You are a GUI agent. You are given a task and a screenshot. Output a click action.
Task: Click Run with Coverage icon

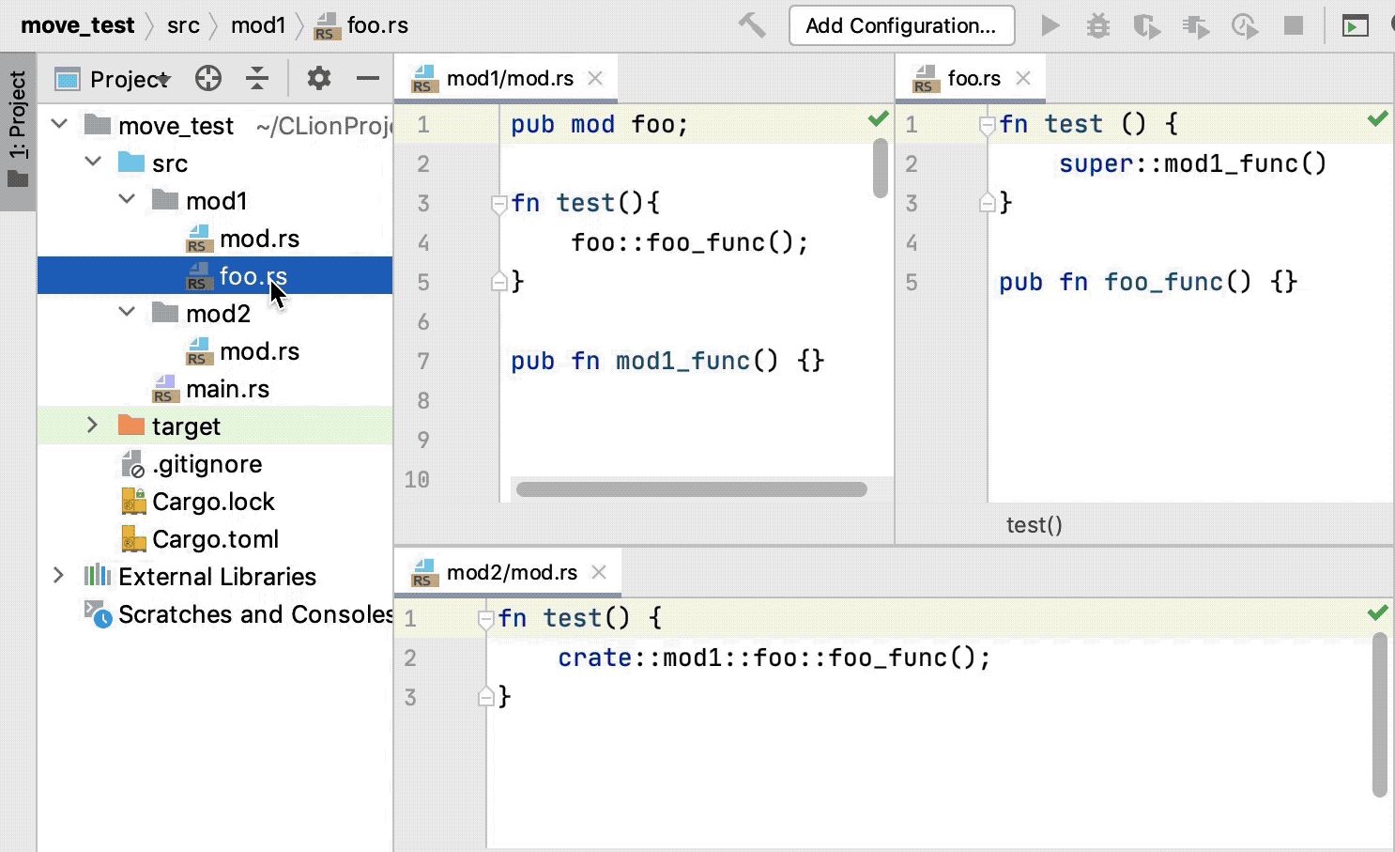1146,25
